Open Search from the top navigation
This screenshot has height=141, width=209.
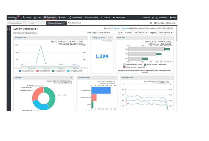click(x=27, y=17)
